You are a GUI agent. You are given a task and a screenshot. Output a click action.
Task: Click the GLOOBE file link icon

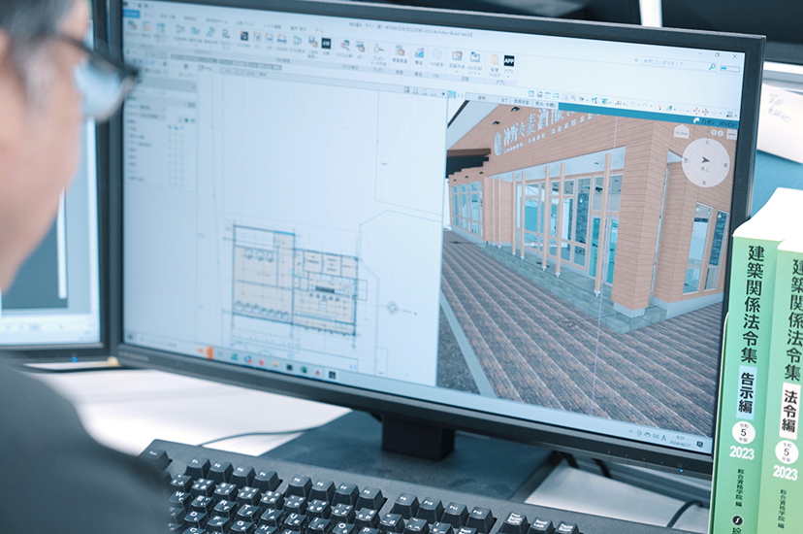(x=244, y=36)
